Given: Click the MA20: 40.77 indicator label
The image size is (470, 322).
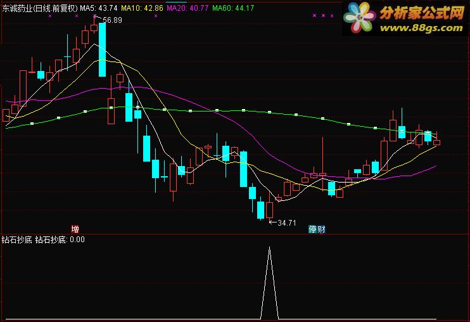Looking at the screenshot, I should pyautogui.click(x=187, y=8).
